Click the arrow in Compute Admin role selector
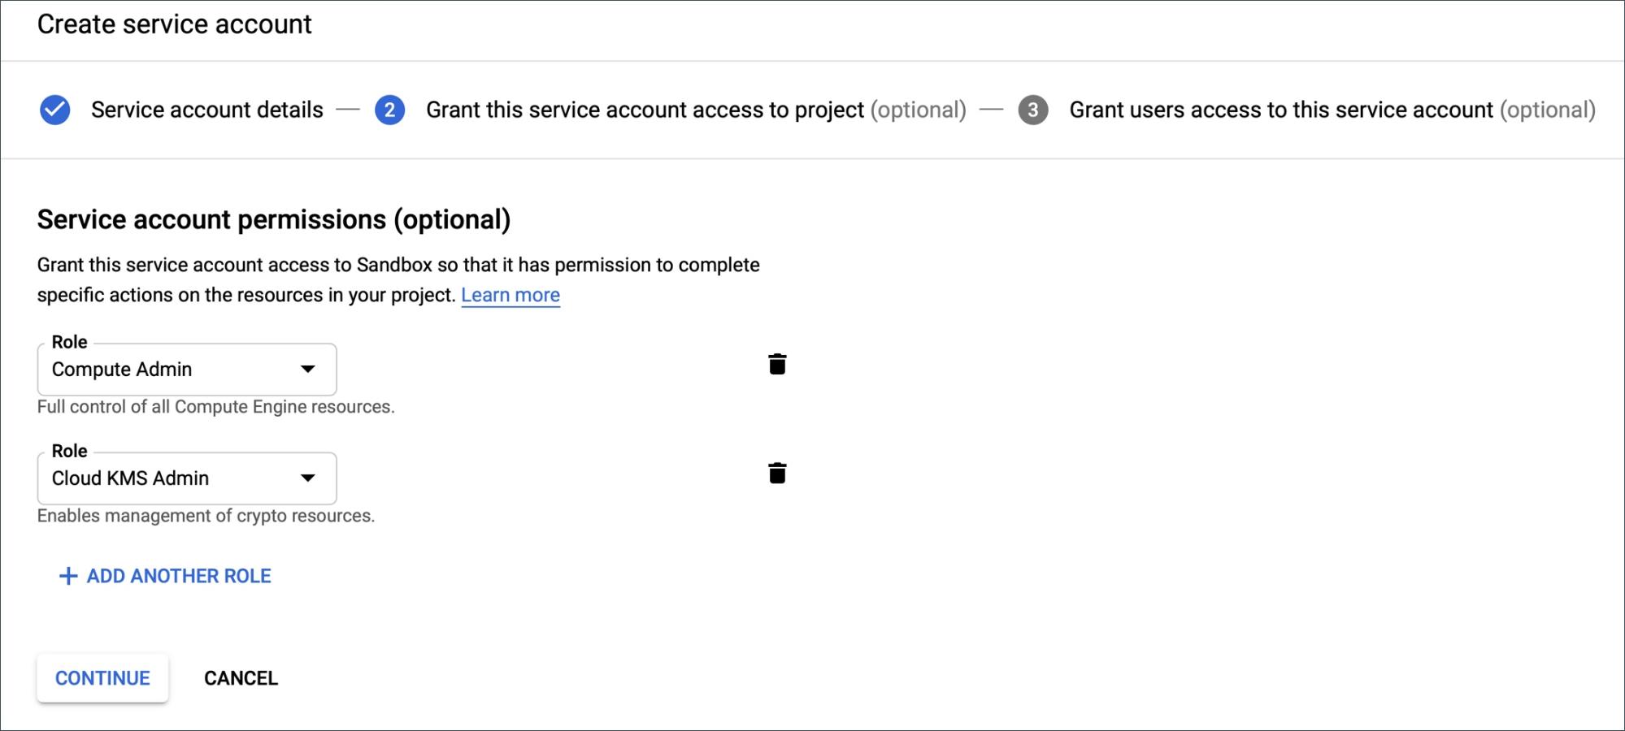1625x731 pixels. coord(307,370)
